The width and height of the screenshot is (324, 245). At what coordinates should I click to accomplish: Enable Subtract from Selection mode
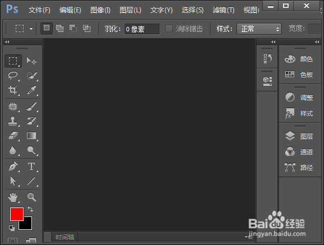pyautogui.click(x=73, y=28)
